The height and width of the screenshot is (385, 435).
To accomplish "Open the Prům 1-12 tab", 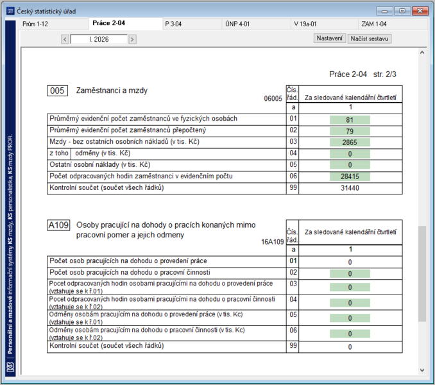I will pos(54,24).
